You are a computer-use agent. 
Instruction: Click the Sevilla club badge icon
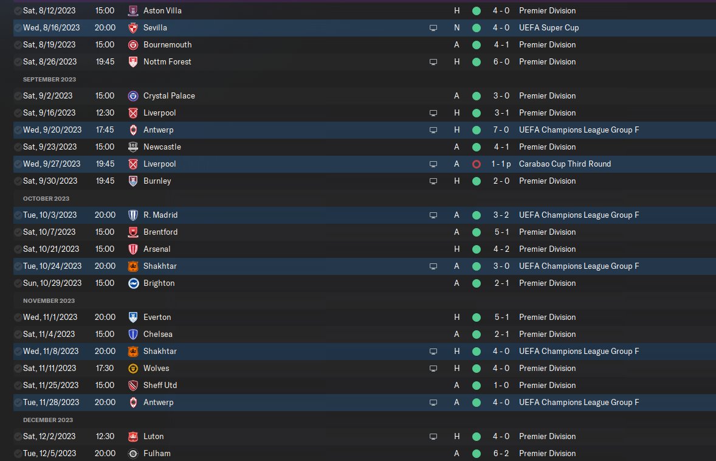click(133, 28)
